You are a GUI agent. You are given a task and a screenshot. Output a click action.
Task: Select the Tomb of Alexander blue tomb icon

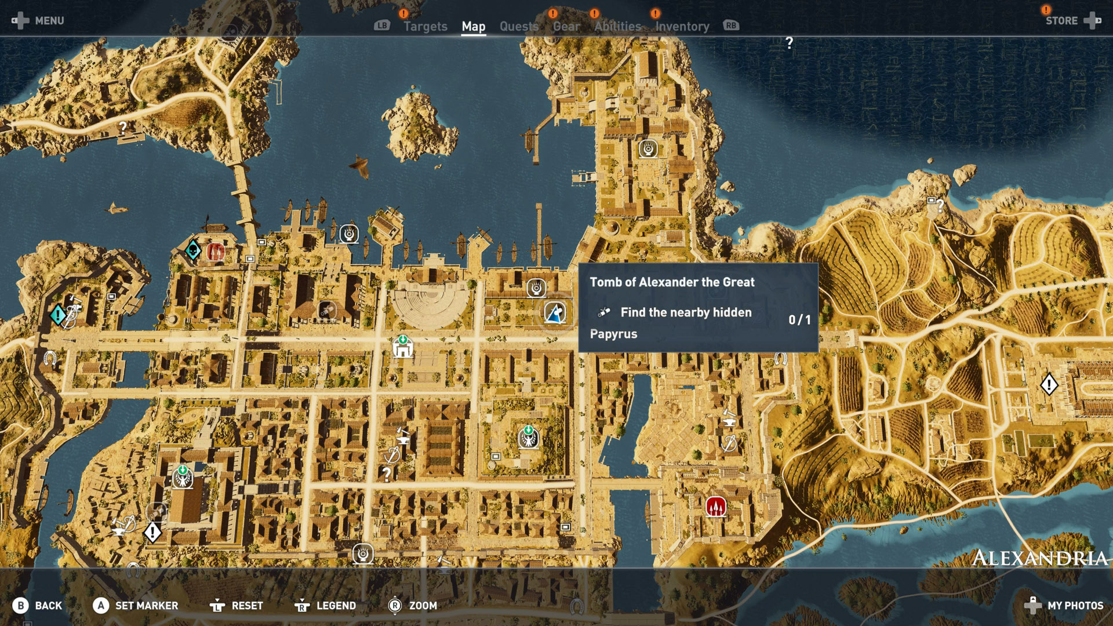[x=555, y=313]
